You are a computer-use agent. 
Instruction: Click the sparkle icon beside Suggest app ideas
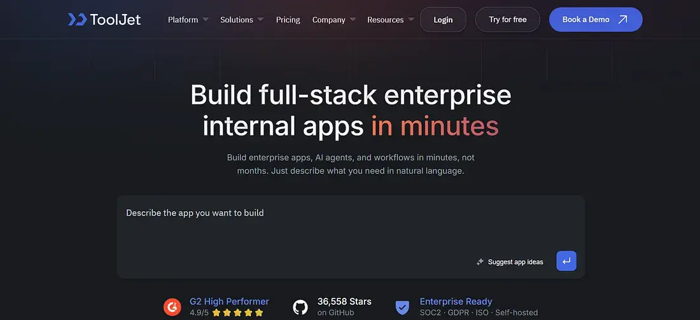480,262
